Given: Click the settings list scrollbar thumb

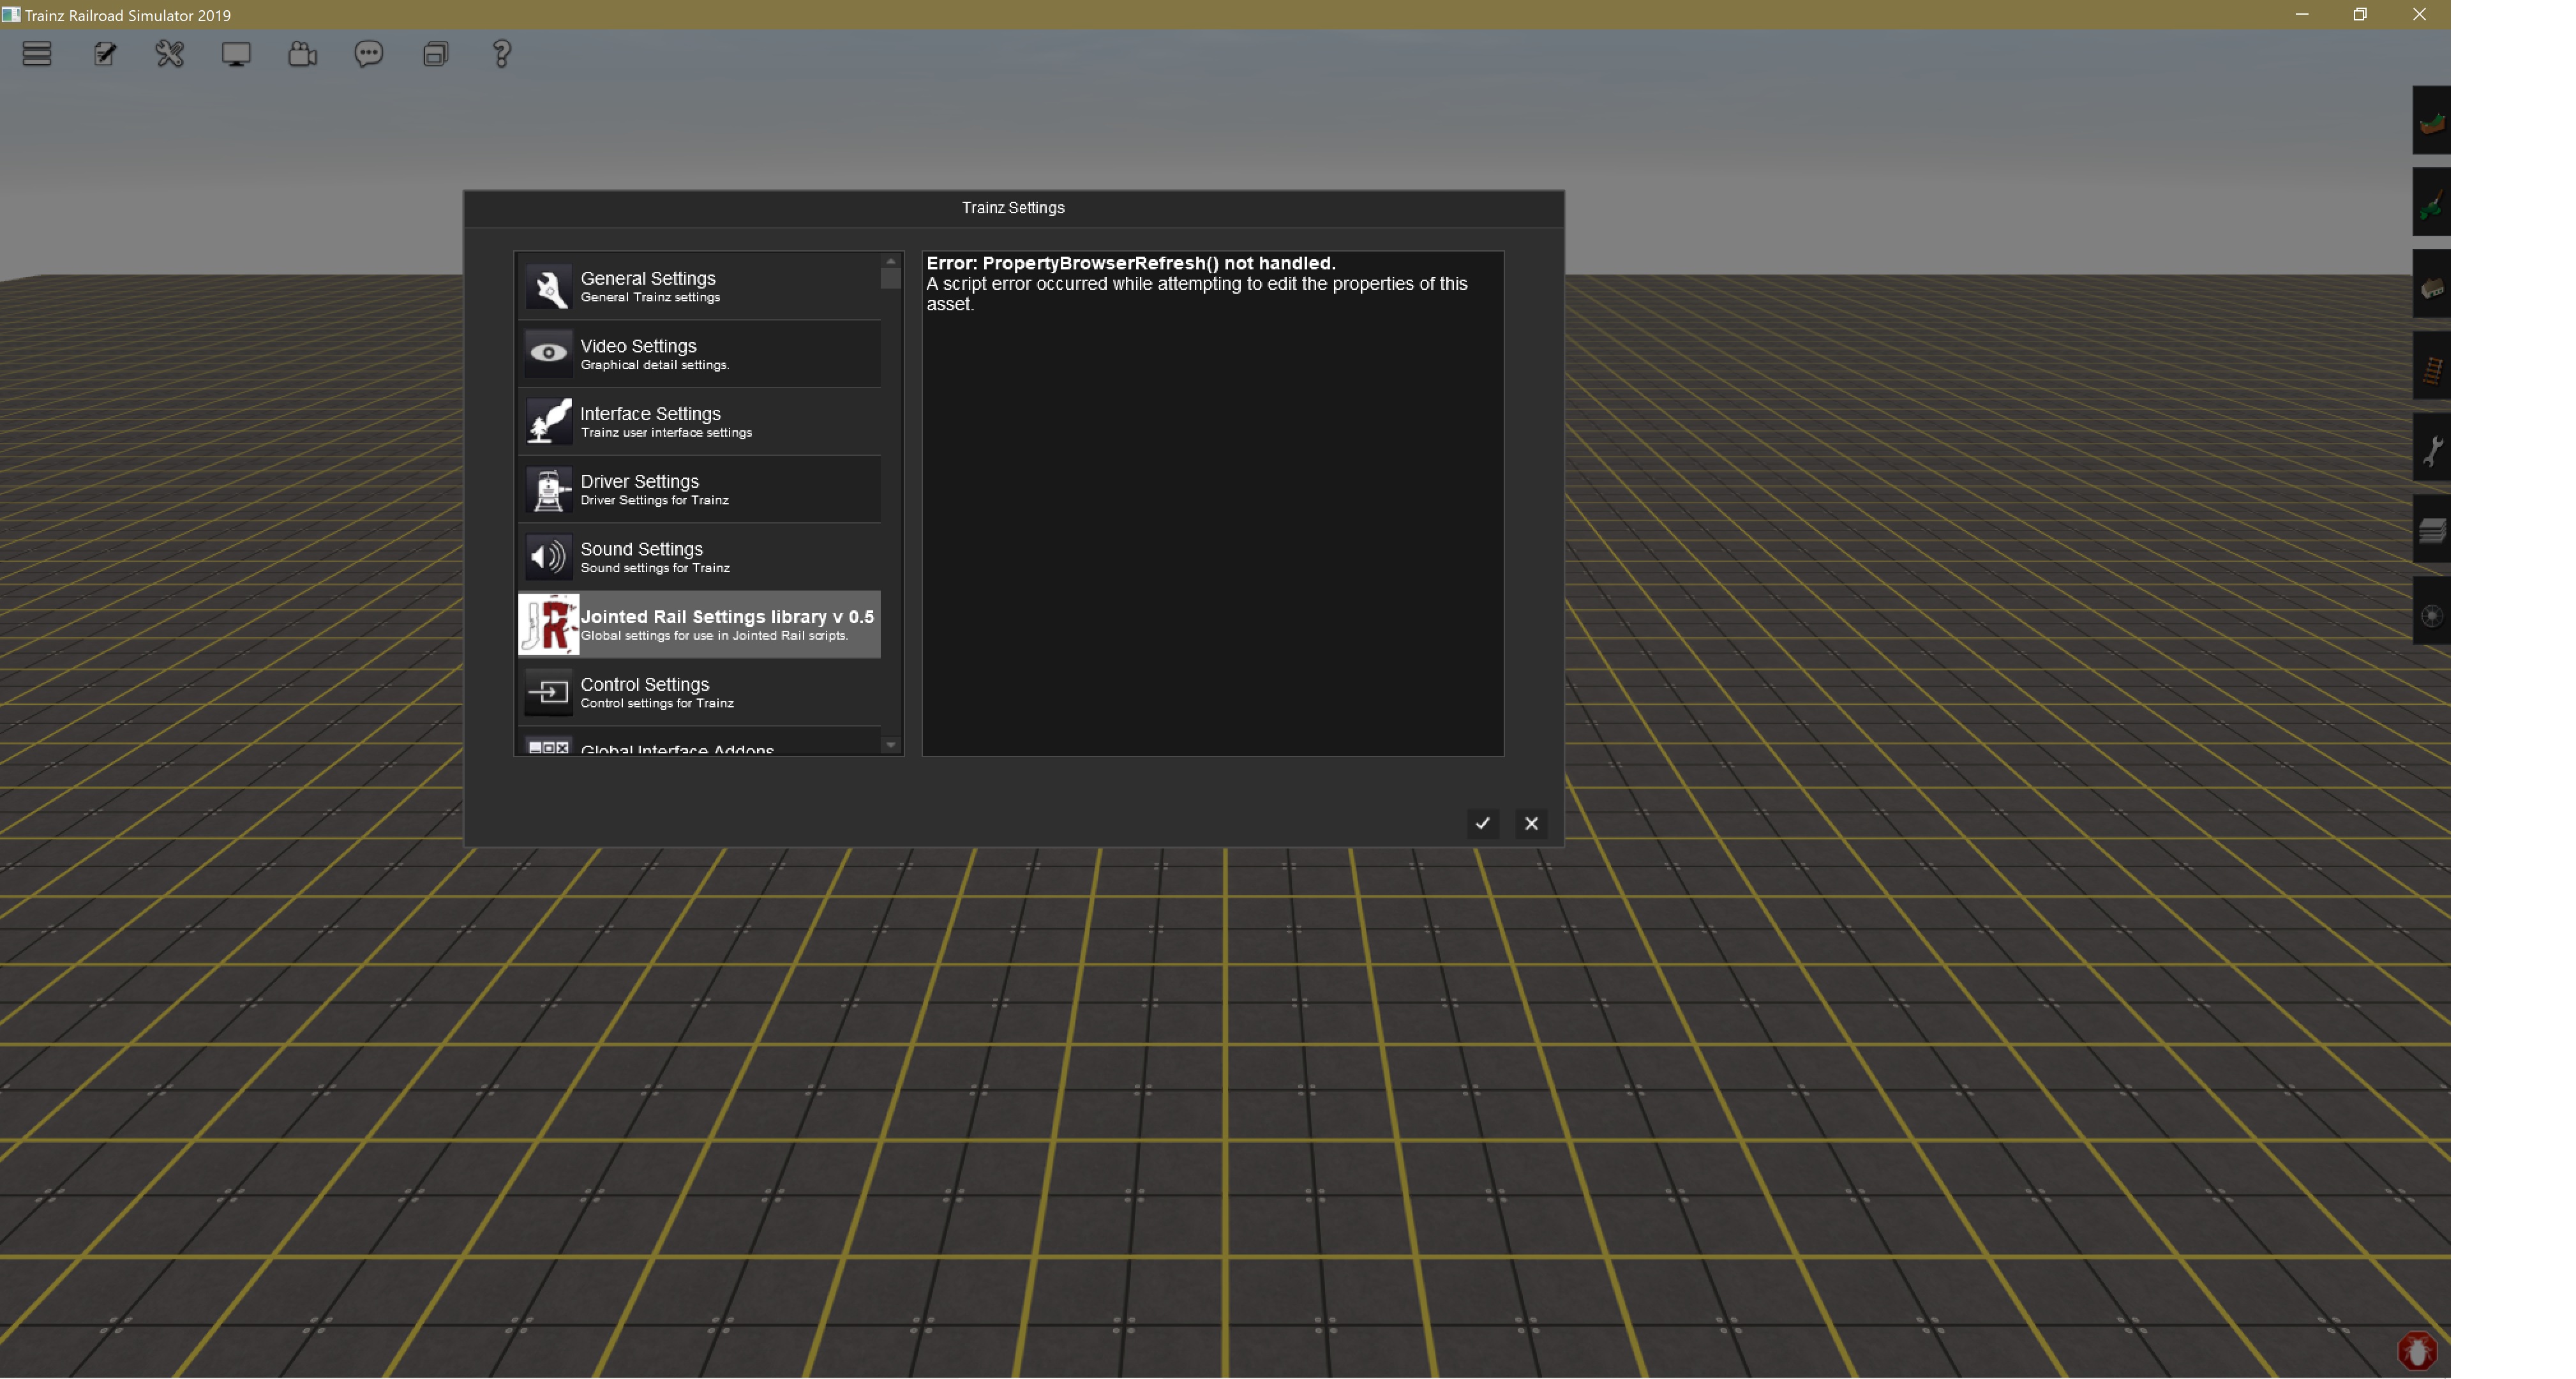Looking at the screenshot, I should click(x=891, y=279).
